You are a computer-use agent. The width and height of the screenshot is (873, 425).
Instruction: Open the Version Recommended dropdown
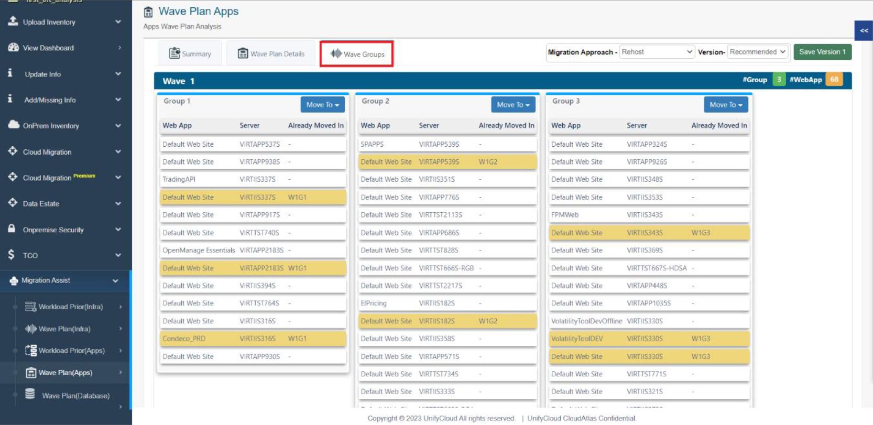[x=758, y=52]
